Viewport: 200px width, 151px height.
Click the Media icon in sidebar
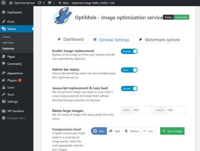[x=4, y=29]
